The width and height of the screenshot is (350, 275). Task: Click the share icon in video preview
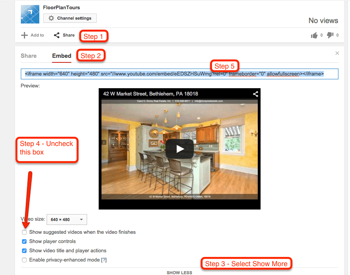255,94
